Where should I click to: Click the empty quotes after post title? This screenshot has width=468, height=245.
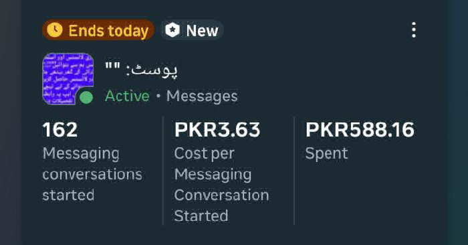click(112, 66)
